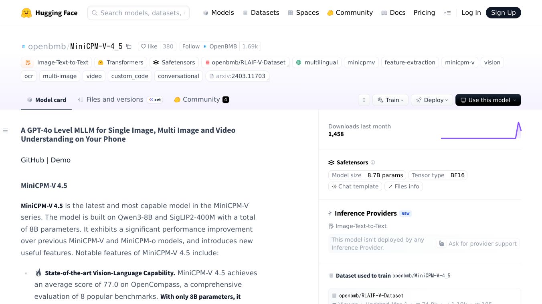Open the table of contents icon
542x304 pixels.
(x=5, y=130)
